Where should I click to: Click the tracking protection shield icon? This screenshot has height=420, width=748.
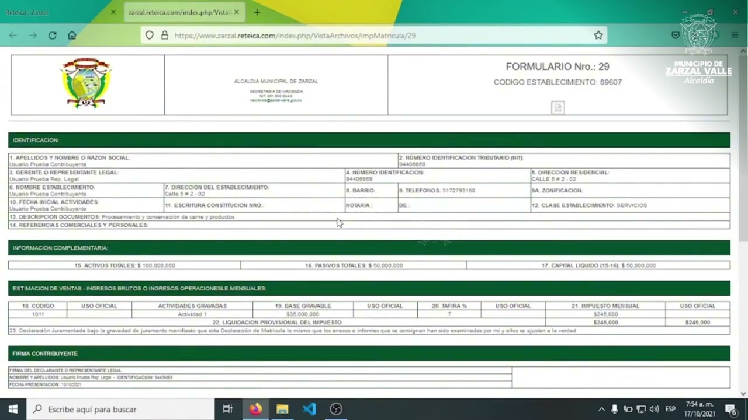click(150, 36)
